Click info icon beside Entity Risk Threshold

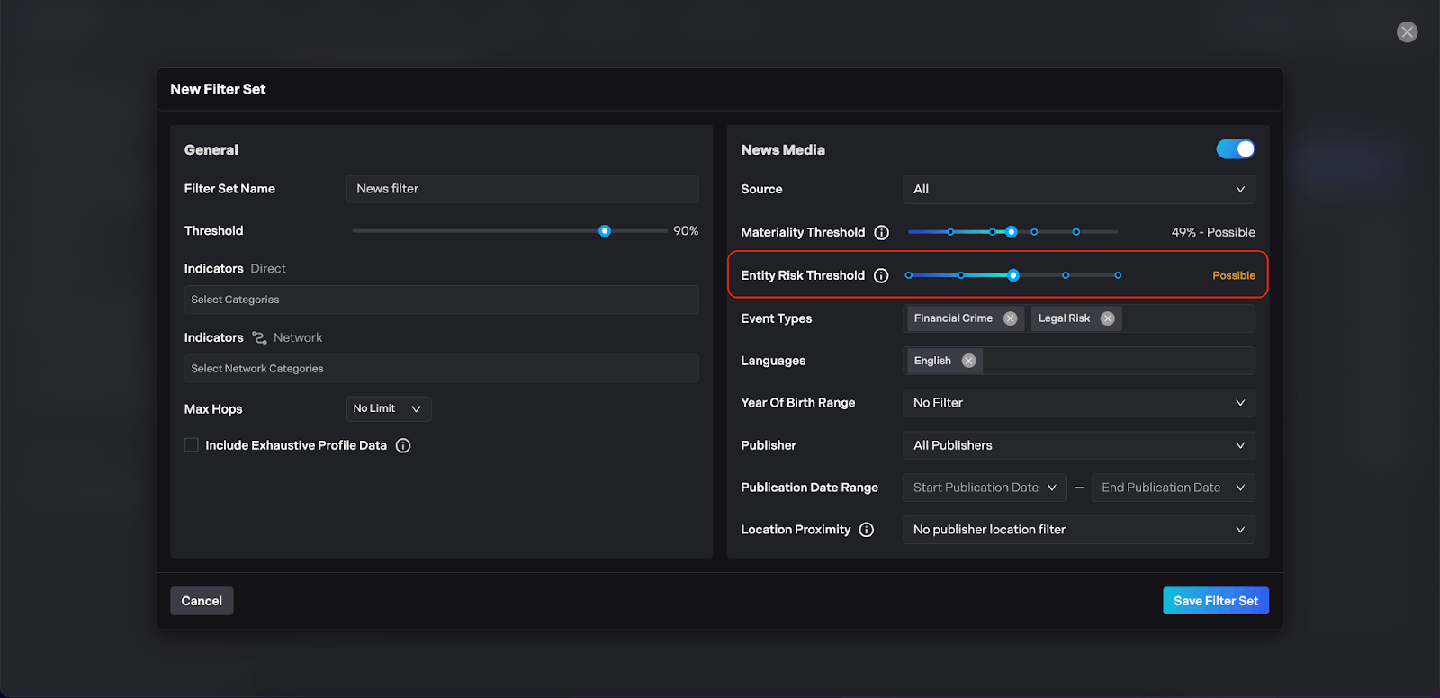(x=881, y=276)
